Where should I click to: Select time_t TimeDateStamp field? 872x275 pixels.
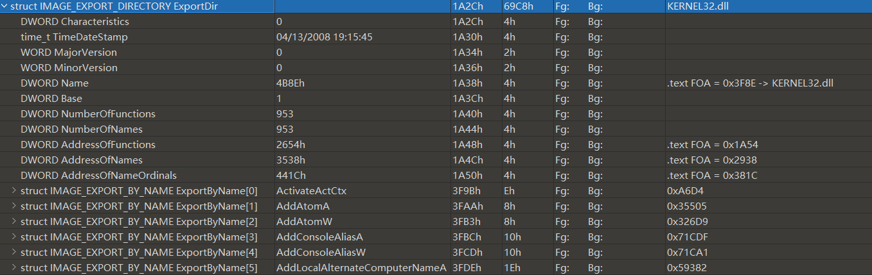tap(74, 37)
